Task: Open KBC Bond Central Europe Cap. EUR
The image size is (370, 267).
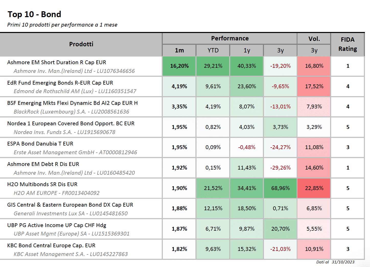Action: 51,246
